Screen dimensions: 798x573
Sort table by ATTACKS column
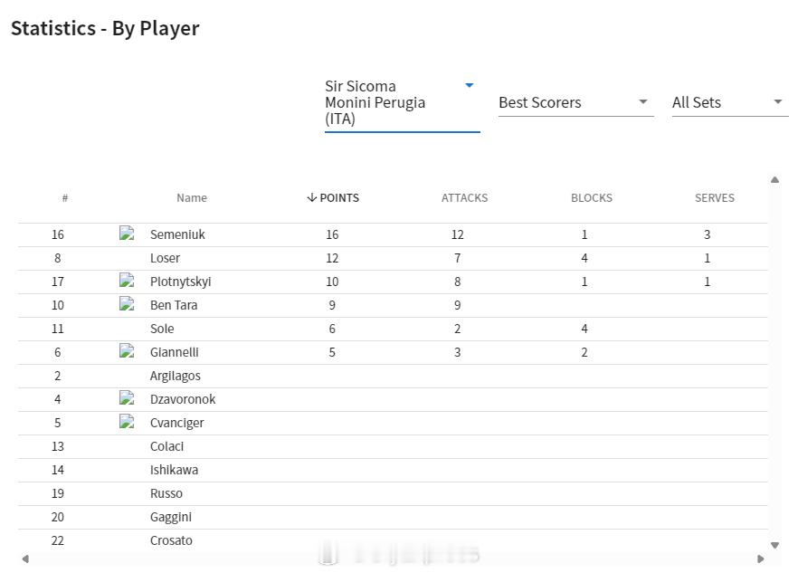coord(464,197)
